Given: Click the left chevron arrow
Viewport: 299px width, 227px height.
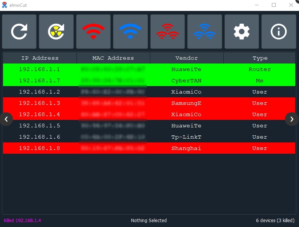Looking at the screenshot, I should tap(6, 119).
